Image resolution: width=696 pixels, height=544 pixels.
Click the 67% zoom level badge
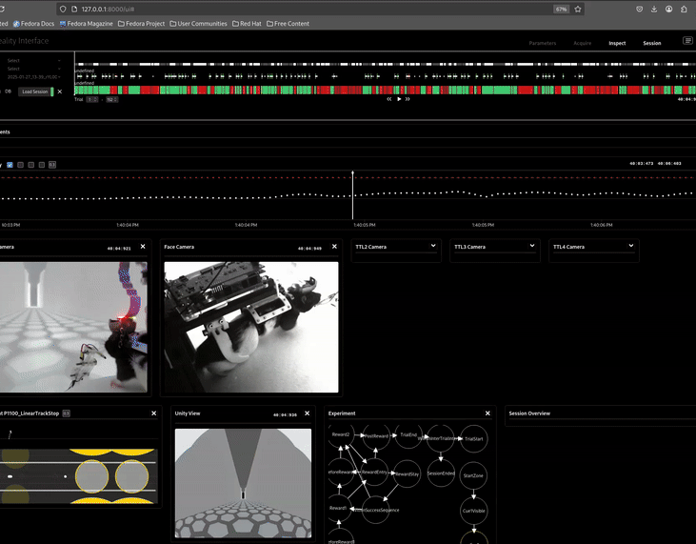click(x=561, y=9)
